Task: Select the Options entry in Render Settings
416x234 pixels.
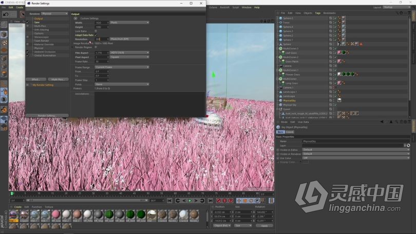Action: [39, 33]
